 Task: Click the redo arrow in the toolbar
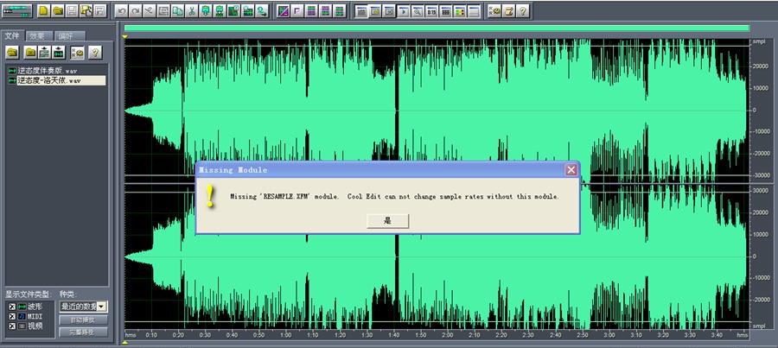tap(135, 10)
